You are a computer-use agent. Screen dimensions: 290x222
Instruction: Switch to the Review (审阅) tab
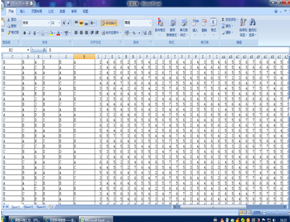(x=74, y=11)
